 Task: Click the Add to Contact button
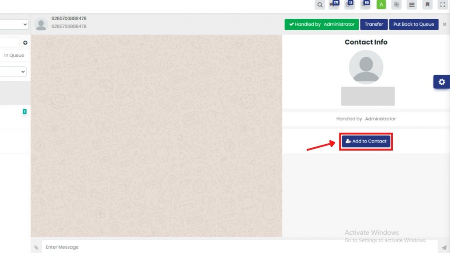(x=366, y=141)
